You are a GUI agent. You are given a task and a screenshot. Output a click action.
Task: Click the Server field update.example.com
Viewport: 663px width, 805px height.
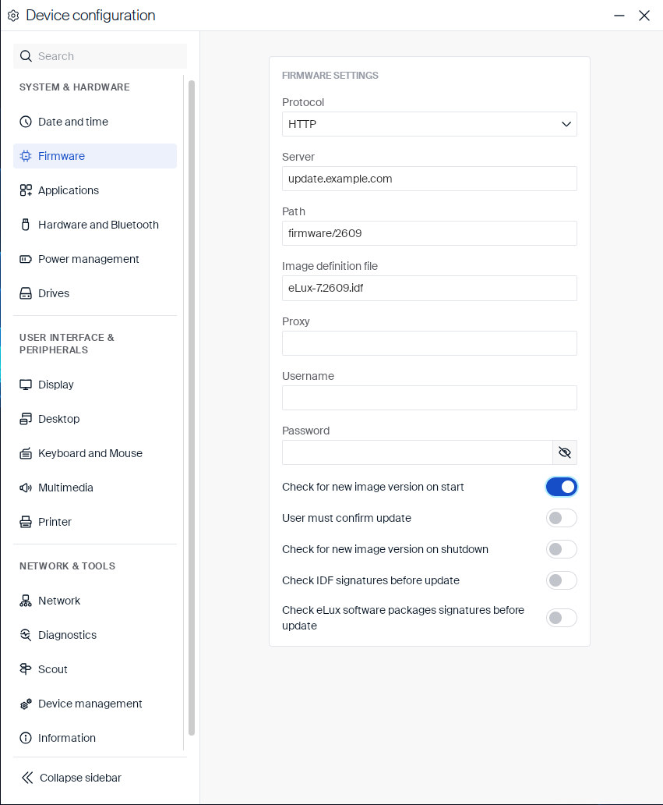429,179
